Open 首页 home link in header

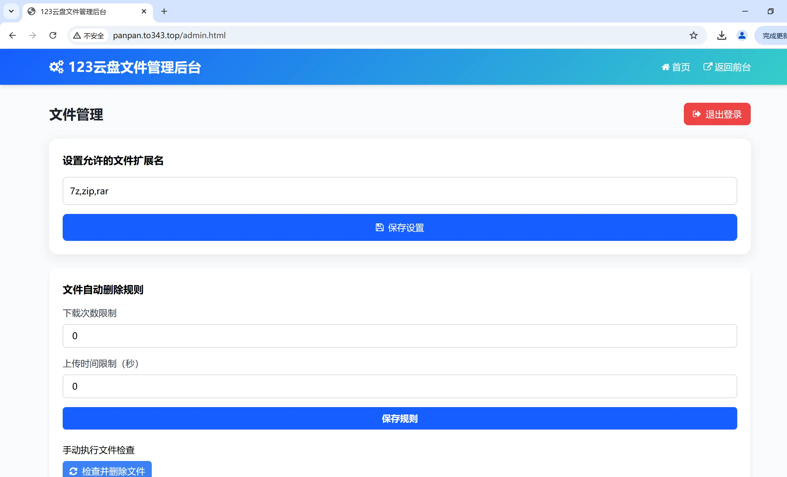pos(675,67)
